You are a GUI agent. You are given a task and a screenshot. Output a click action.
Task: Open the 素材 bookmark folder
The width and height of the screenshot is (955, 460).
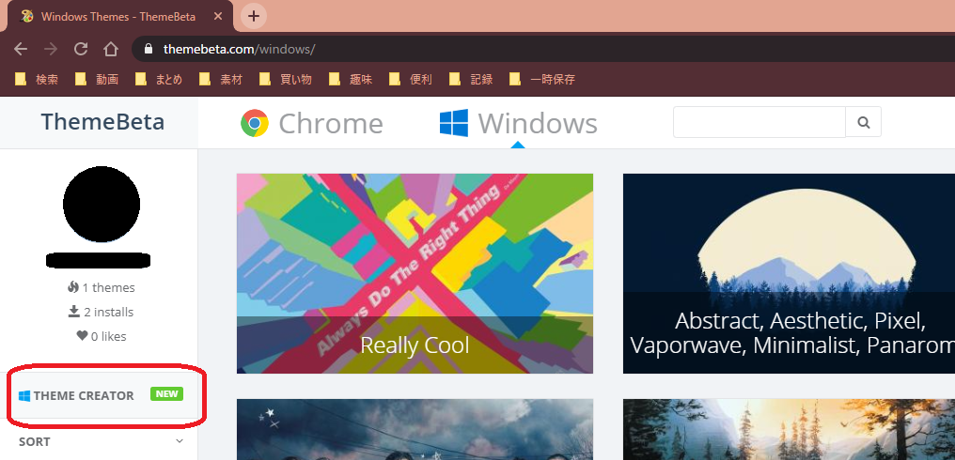pyautogui.click(x=222, y=79)
